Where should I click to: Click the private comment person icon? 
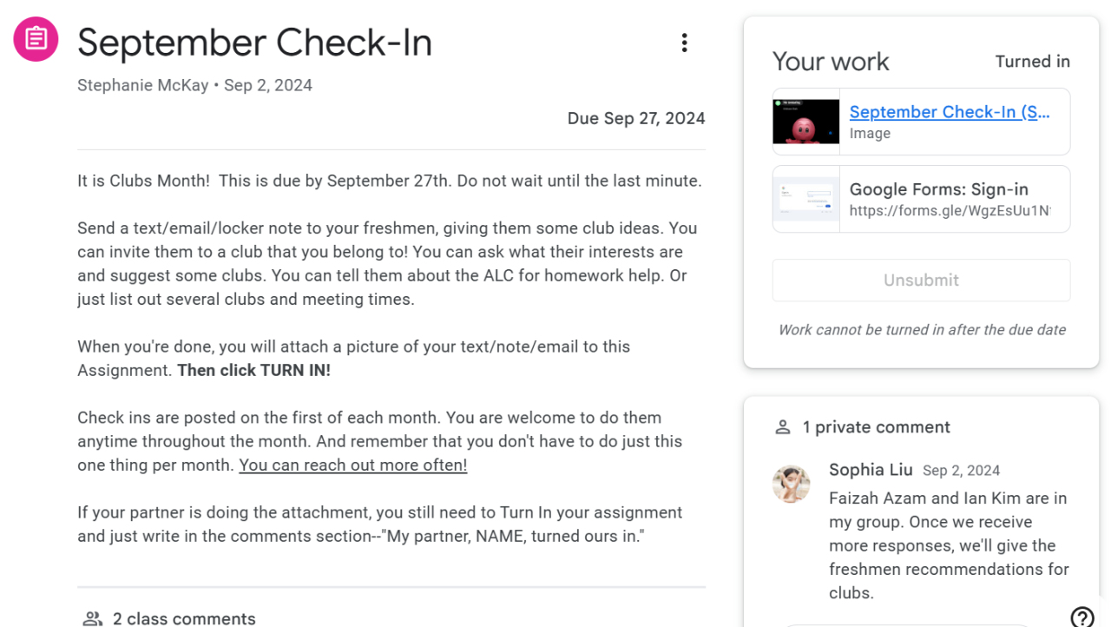[783, 427]
